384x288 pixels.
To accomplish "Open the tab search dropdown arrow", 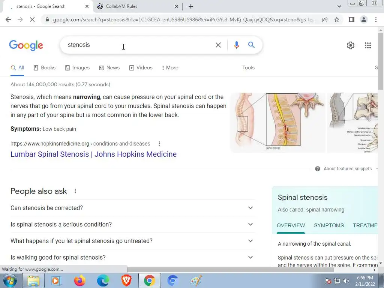I will [x=339, y=6].
